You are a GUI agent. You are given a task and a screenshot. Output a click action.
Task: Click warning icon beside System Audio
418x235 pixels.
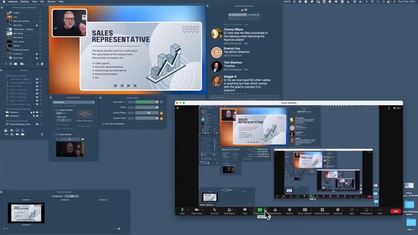tap(161, 118)
